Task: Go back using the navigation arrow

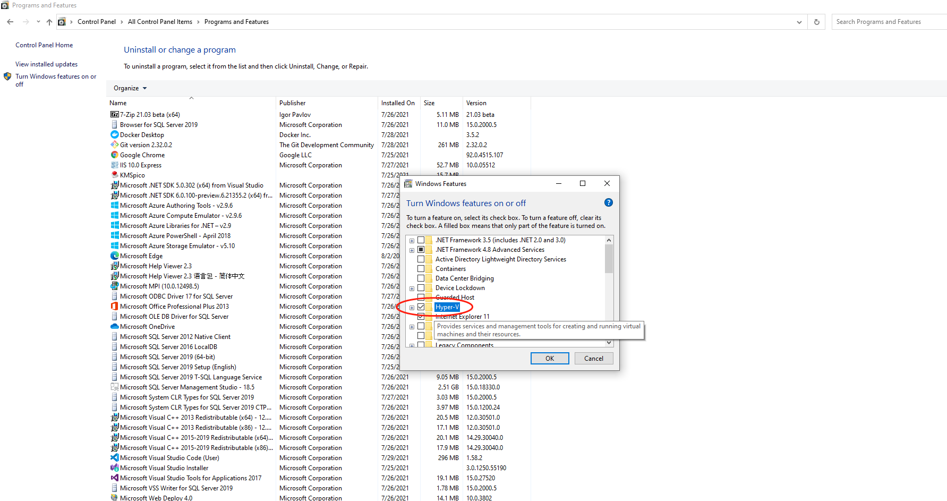Action: tap(10, 22)
